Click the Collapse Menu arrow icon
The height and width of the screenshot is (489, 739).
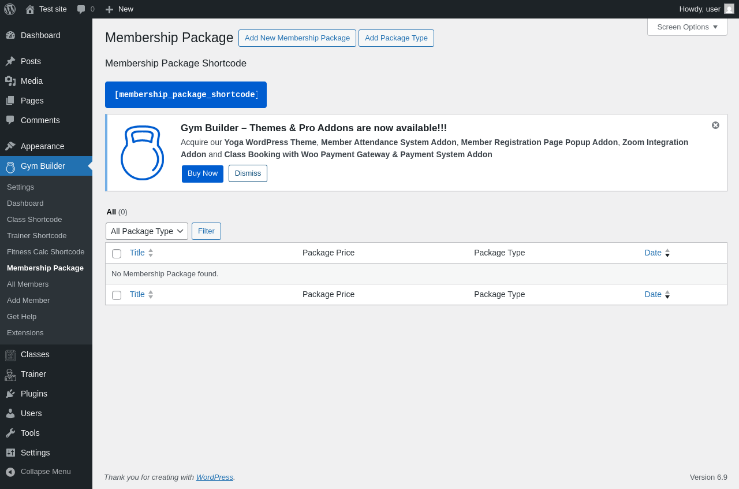pyautogui.click(x=10, y=472)
